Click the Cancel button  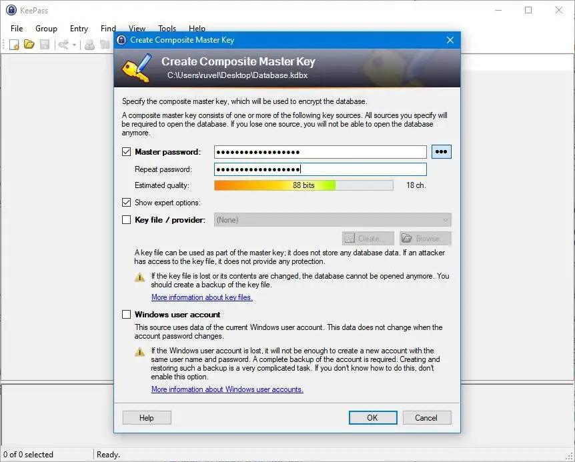click(426, 418)
